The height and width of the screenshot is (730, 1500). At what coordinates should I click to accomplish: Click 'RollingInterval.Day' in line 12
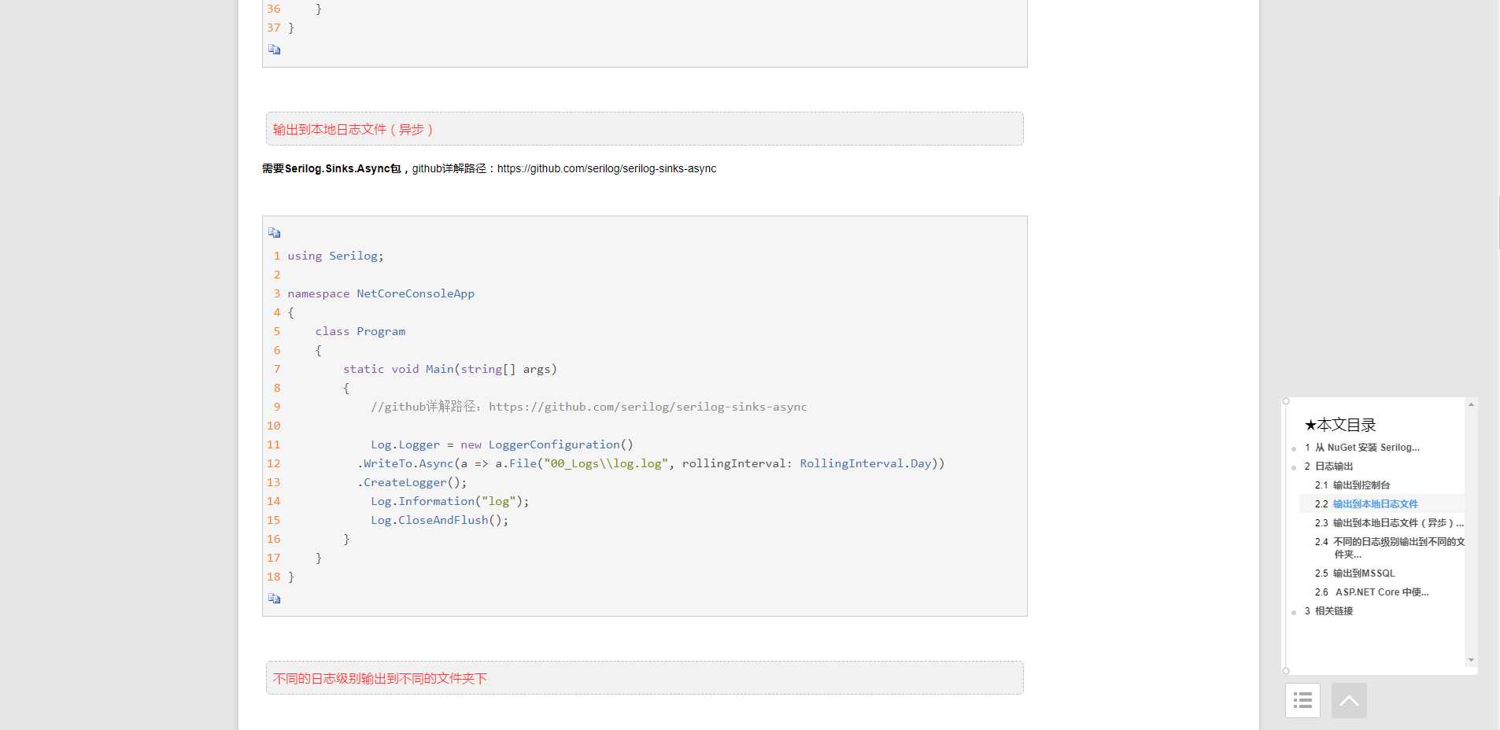pos(866,463)
